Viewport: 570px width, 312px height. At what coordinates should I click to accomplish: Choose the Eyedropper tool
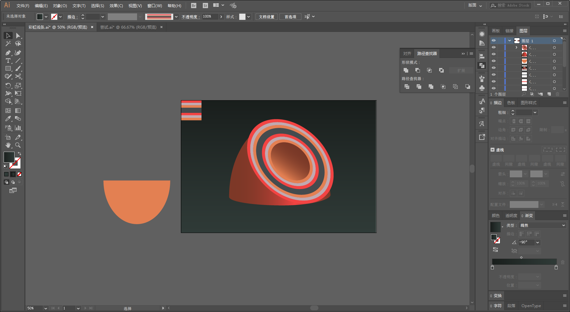click(8, 119)
